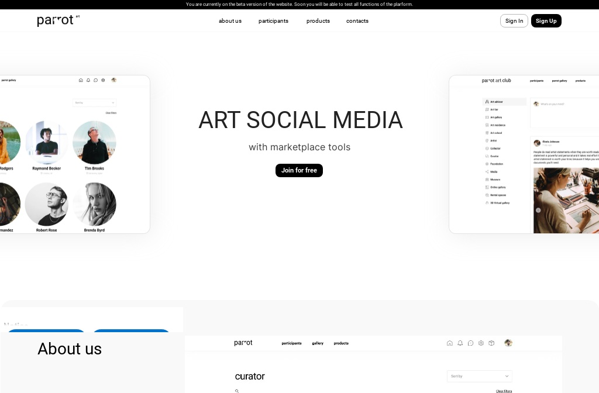Select Tim Brooks' round profile photo
The width and height of the screenshot is (599, 393).
[x=94, y=142]
